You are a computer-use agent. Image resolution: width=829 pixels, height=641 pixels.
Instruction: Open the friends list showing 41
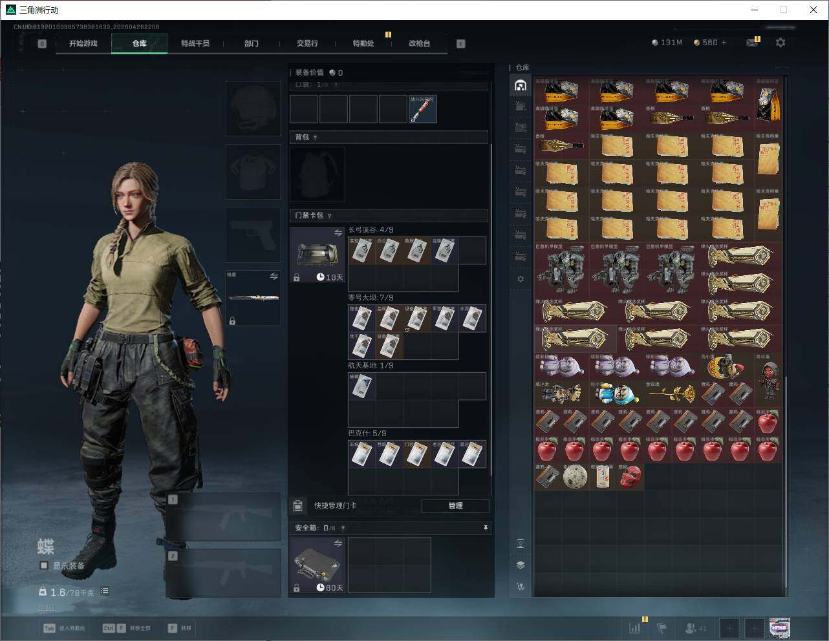[x=696, y=627]
